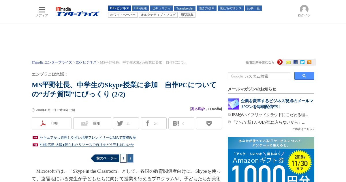
Task: Click author 高木理紗 link
Action: click(198, 109)
